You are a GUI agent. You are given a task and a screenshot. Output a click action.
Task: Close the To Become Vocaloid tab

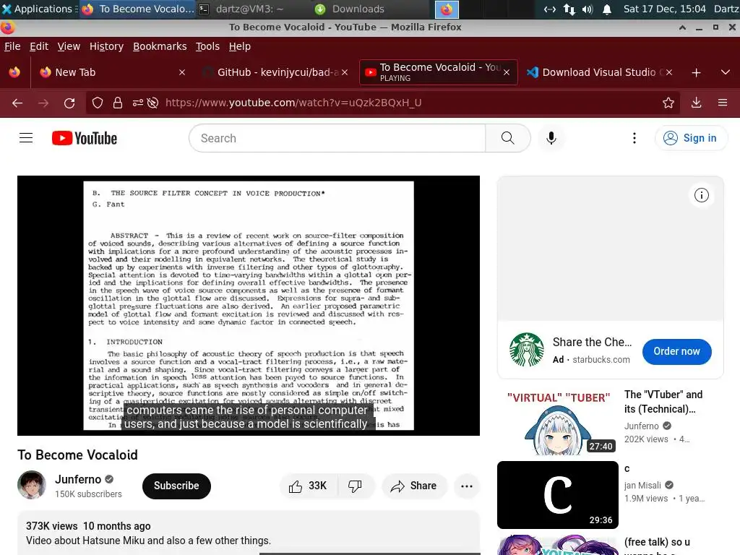point(507,72)
